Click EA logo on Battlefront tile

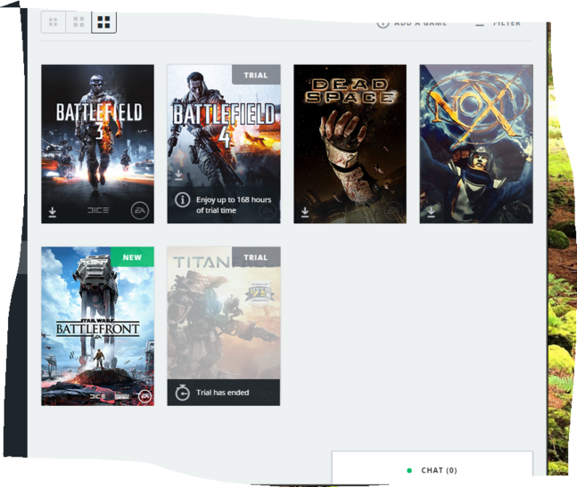(144, 396)
